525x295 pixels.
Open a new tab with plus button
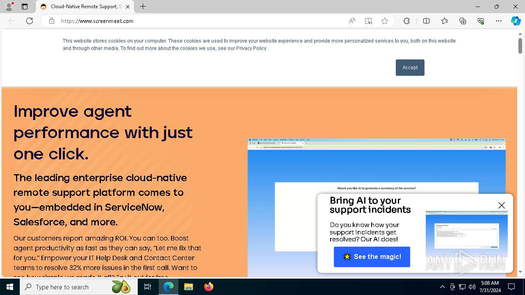point(143,7)
